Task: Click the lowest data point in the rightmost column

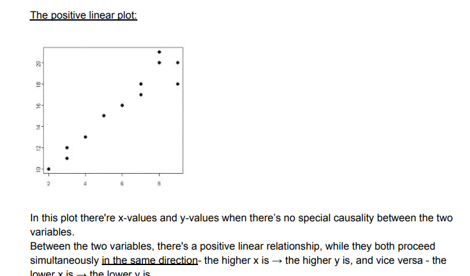Action: pos(177,84)
